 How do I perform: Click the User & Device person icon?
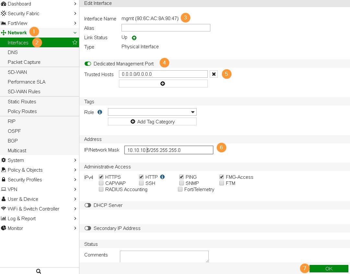(3, 199)
